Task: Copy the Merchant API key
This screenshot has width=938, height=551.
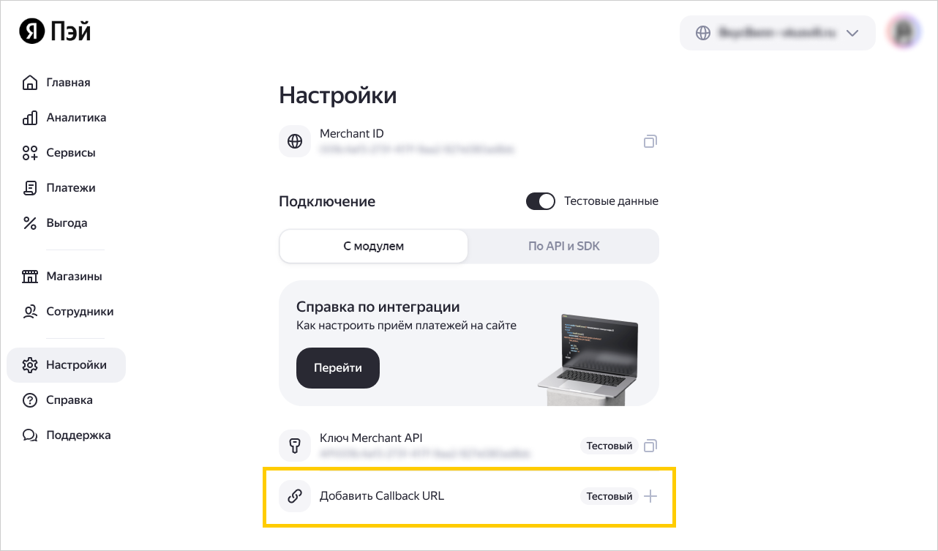Action: pyautogui.click(x=650, y=445)
